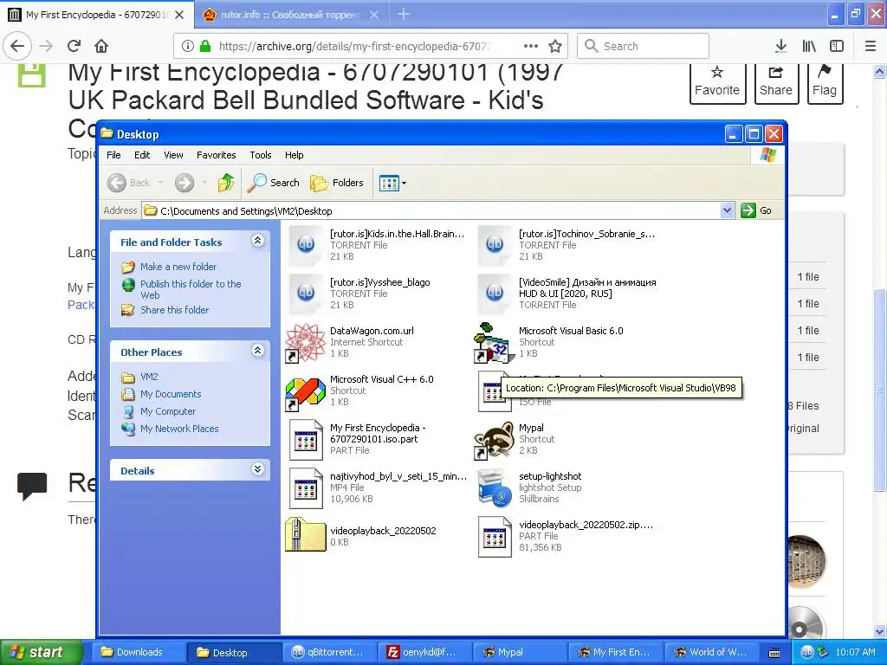The height and width of the screenshot is (665, 887).
Task: Reload the page in the browser
Action: 74,46
